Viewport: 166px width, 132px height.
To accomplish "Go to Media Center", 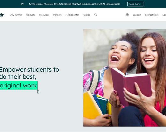I will (x=72, y=15).
